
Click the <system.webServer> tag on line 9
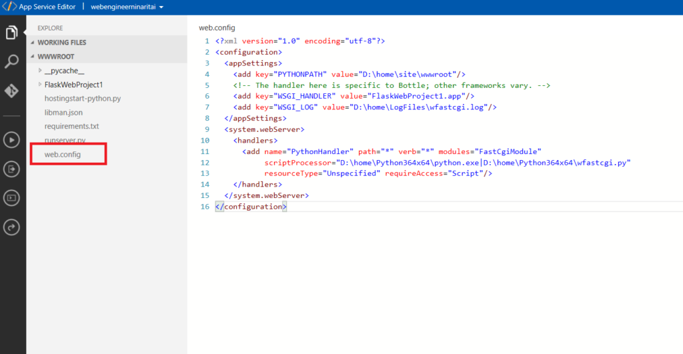tap(264, 129)
